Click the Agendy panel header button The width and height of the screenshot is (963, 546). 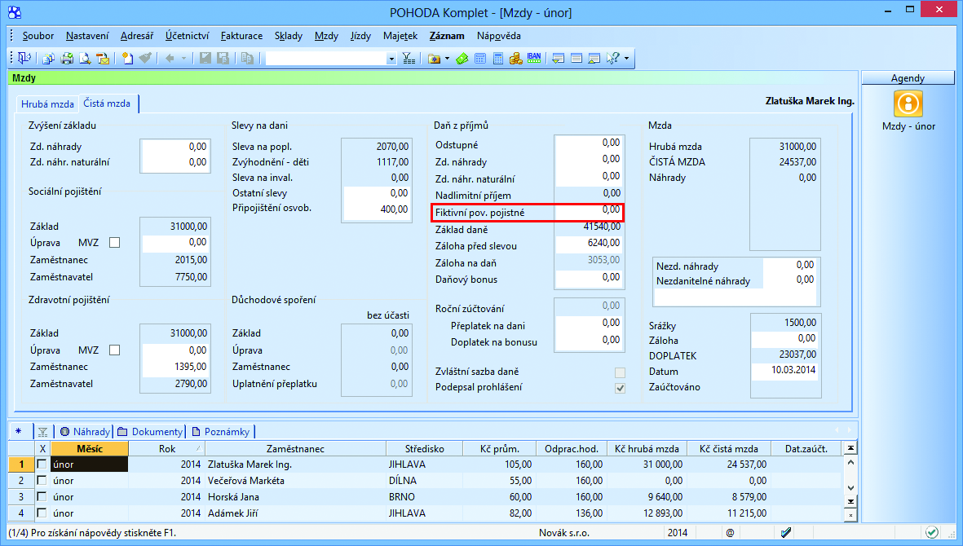(x=908, y=78)
